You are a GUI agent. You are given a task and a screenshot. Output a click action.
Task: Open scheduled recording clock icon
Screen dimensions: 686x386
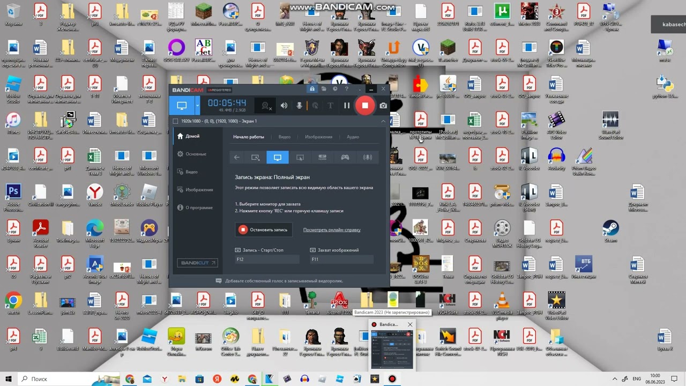pos(335,89)
